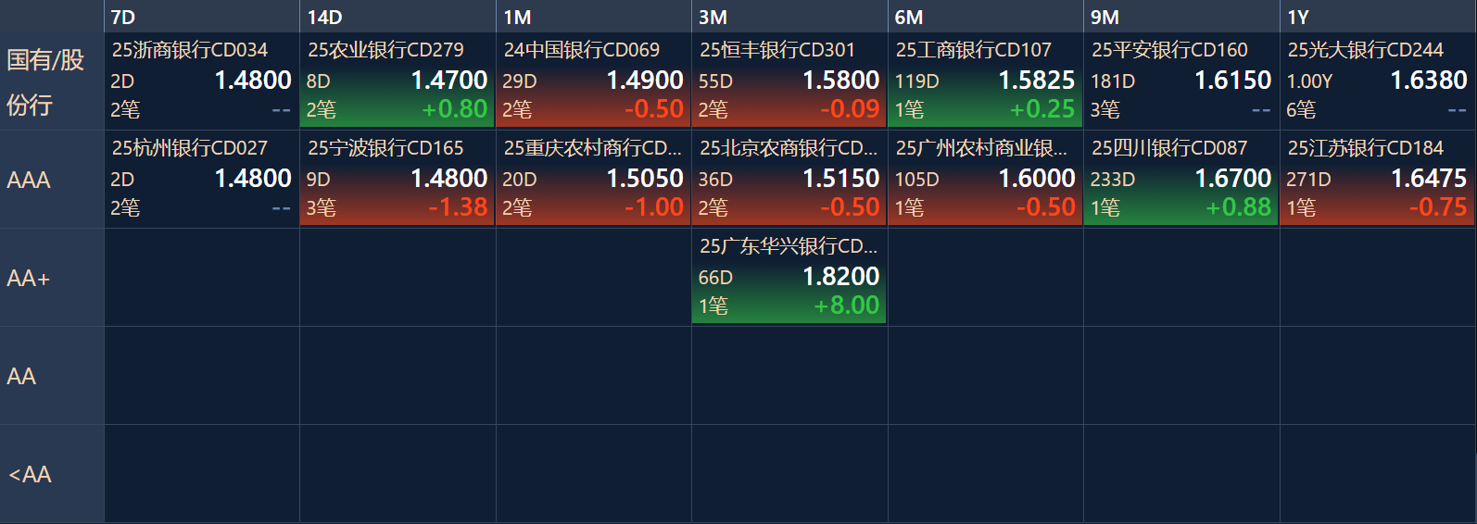Click the 1.6700 yield value
This screenshot has width=1477, height=524.
pyautogui.click(x=1233, y=179)
